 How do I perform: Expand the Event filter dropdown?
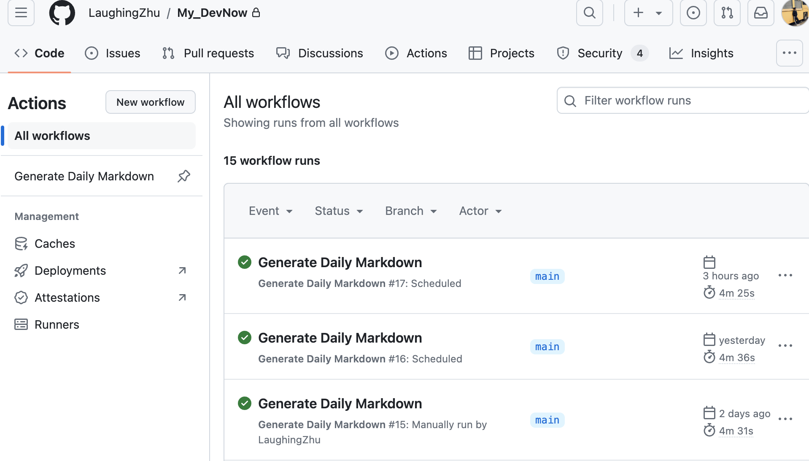click(x=271, y=211)
